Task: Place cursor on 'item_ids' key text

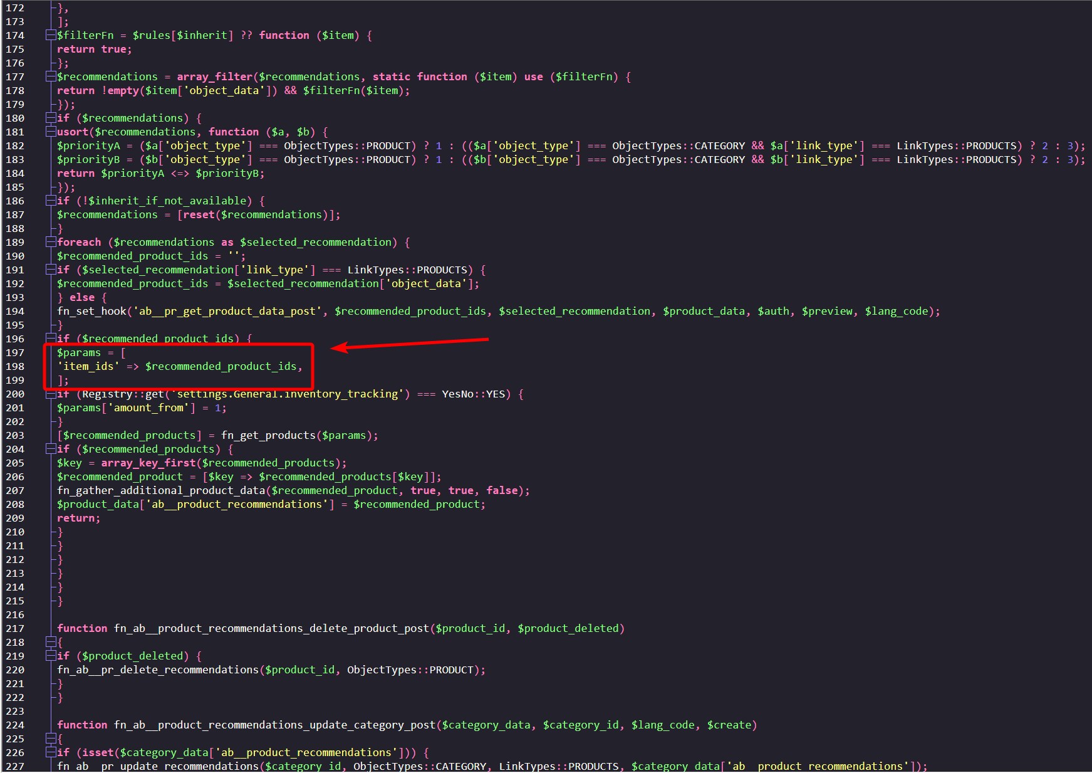Action: tap(88, 367)
